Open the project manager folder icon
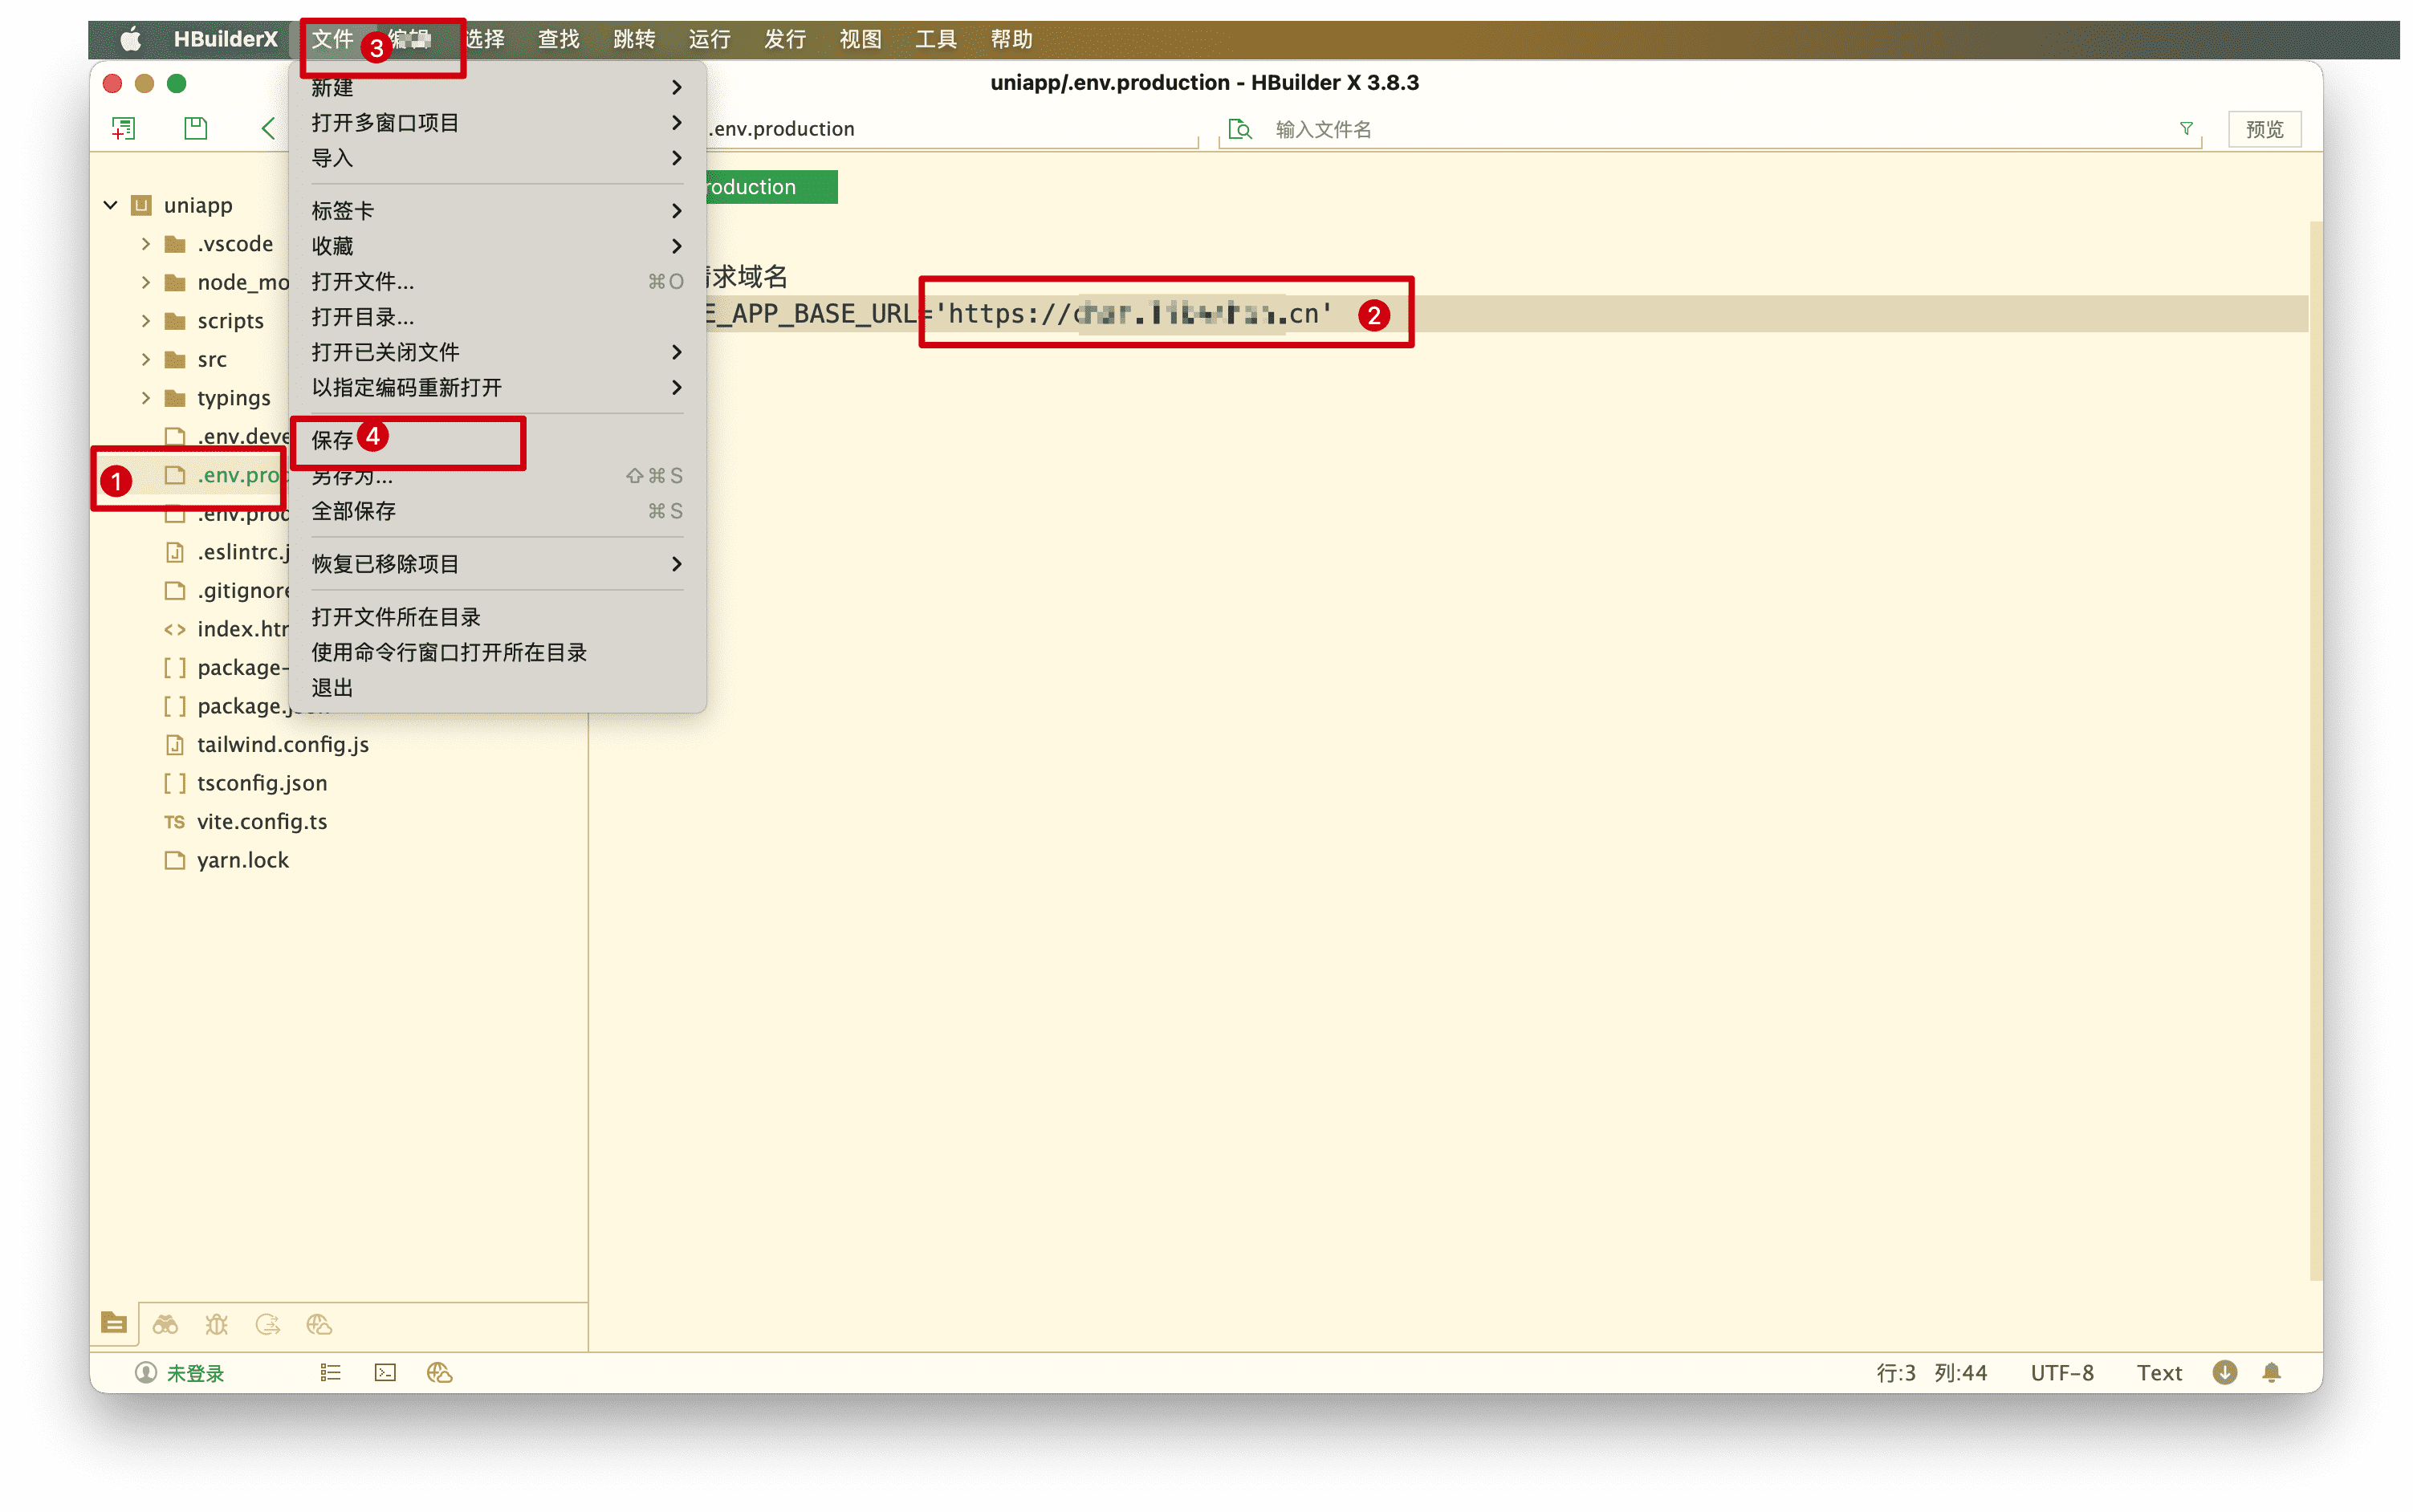Screen dimensions: 2413x1512 point(114,1324)
